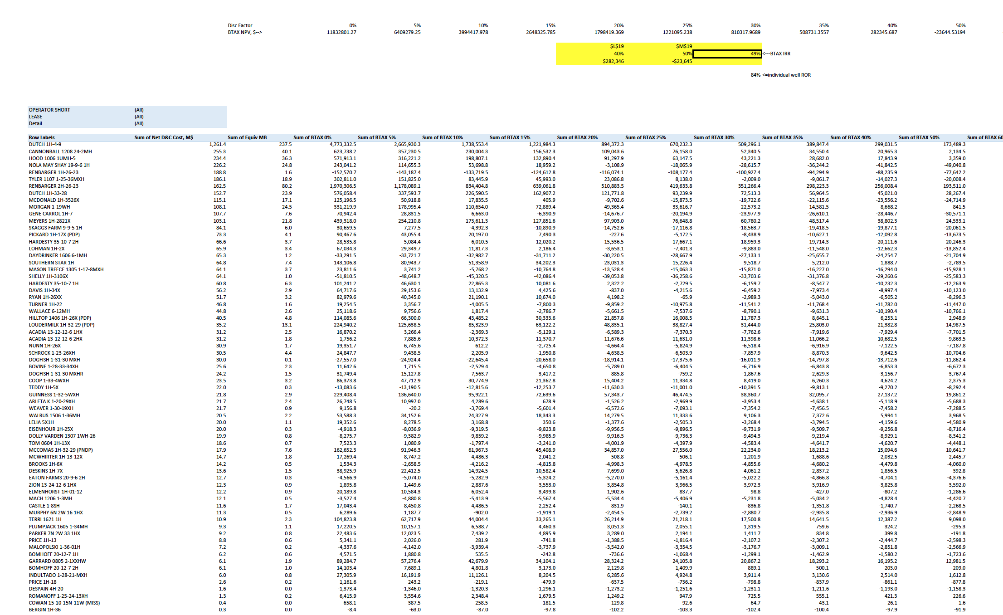The width and height of the screenshot is (1003, 615).
Task: Select the Sum of BTAX 25% header
Action: point(646,137)
